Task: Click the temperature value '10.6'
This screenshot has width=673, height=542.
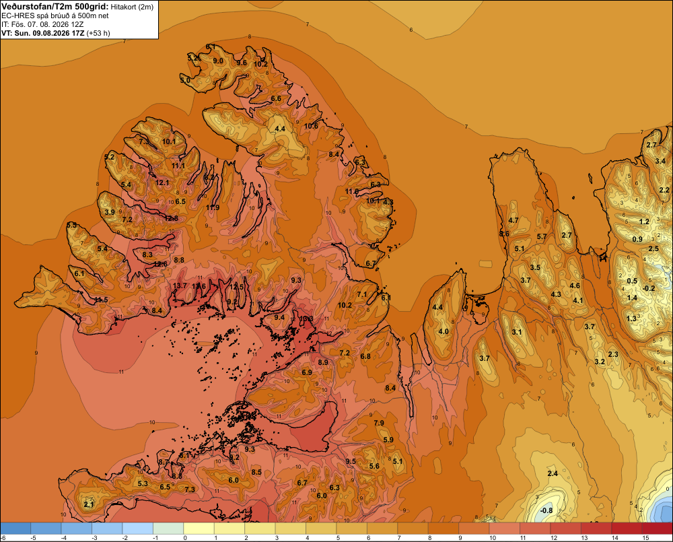Action: pos(311,126)
